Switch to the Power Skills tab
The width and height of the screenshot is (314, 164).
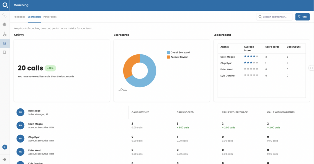50,17
